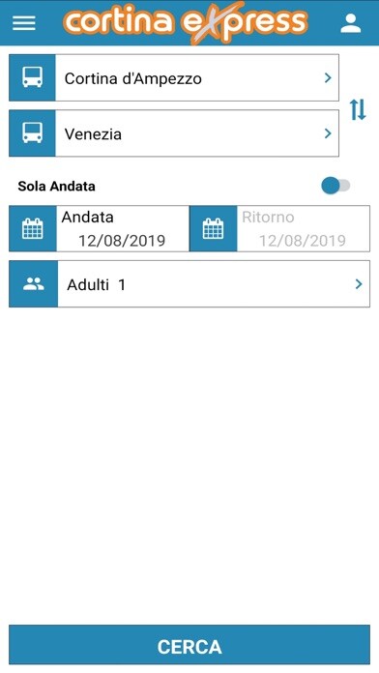Image resolution: width=379 pixels, height=673 pixels.
Task: Open the hamburger menu
Action: point(23,23)
